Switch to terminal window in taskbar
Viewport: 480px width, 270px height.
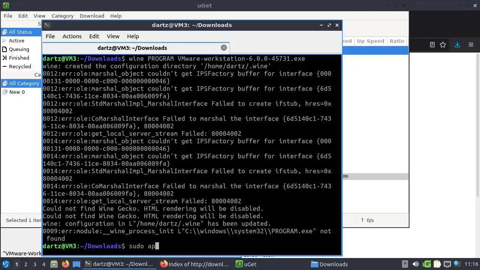click(x=120, y=264)
